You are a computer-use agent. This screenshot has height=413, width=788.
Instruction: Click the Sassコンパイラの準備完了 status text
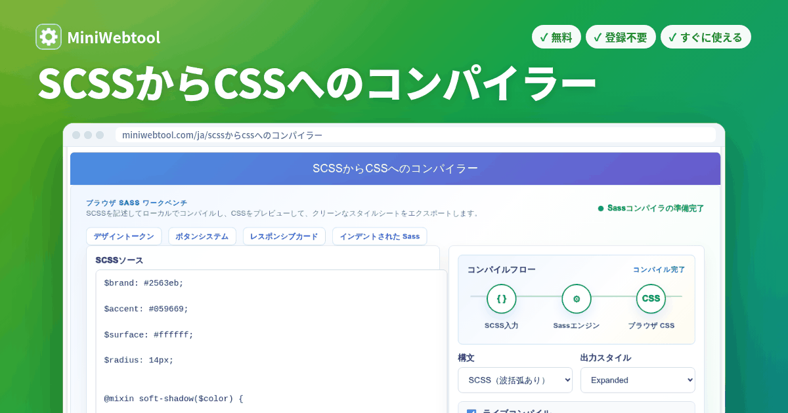tap(655, 208)
